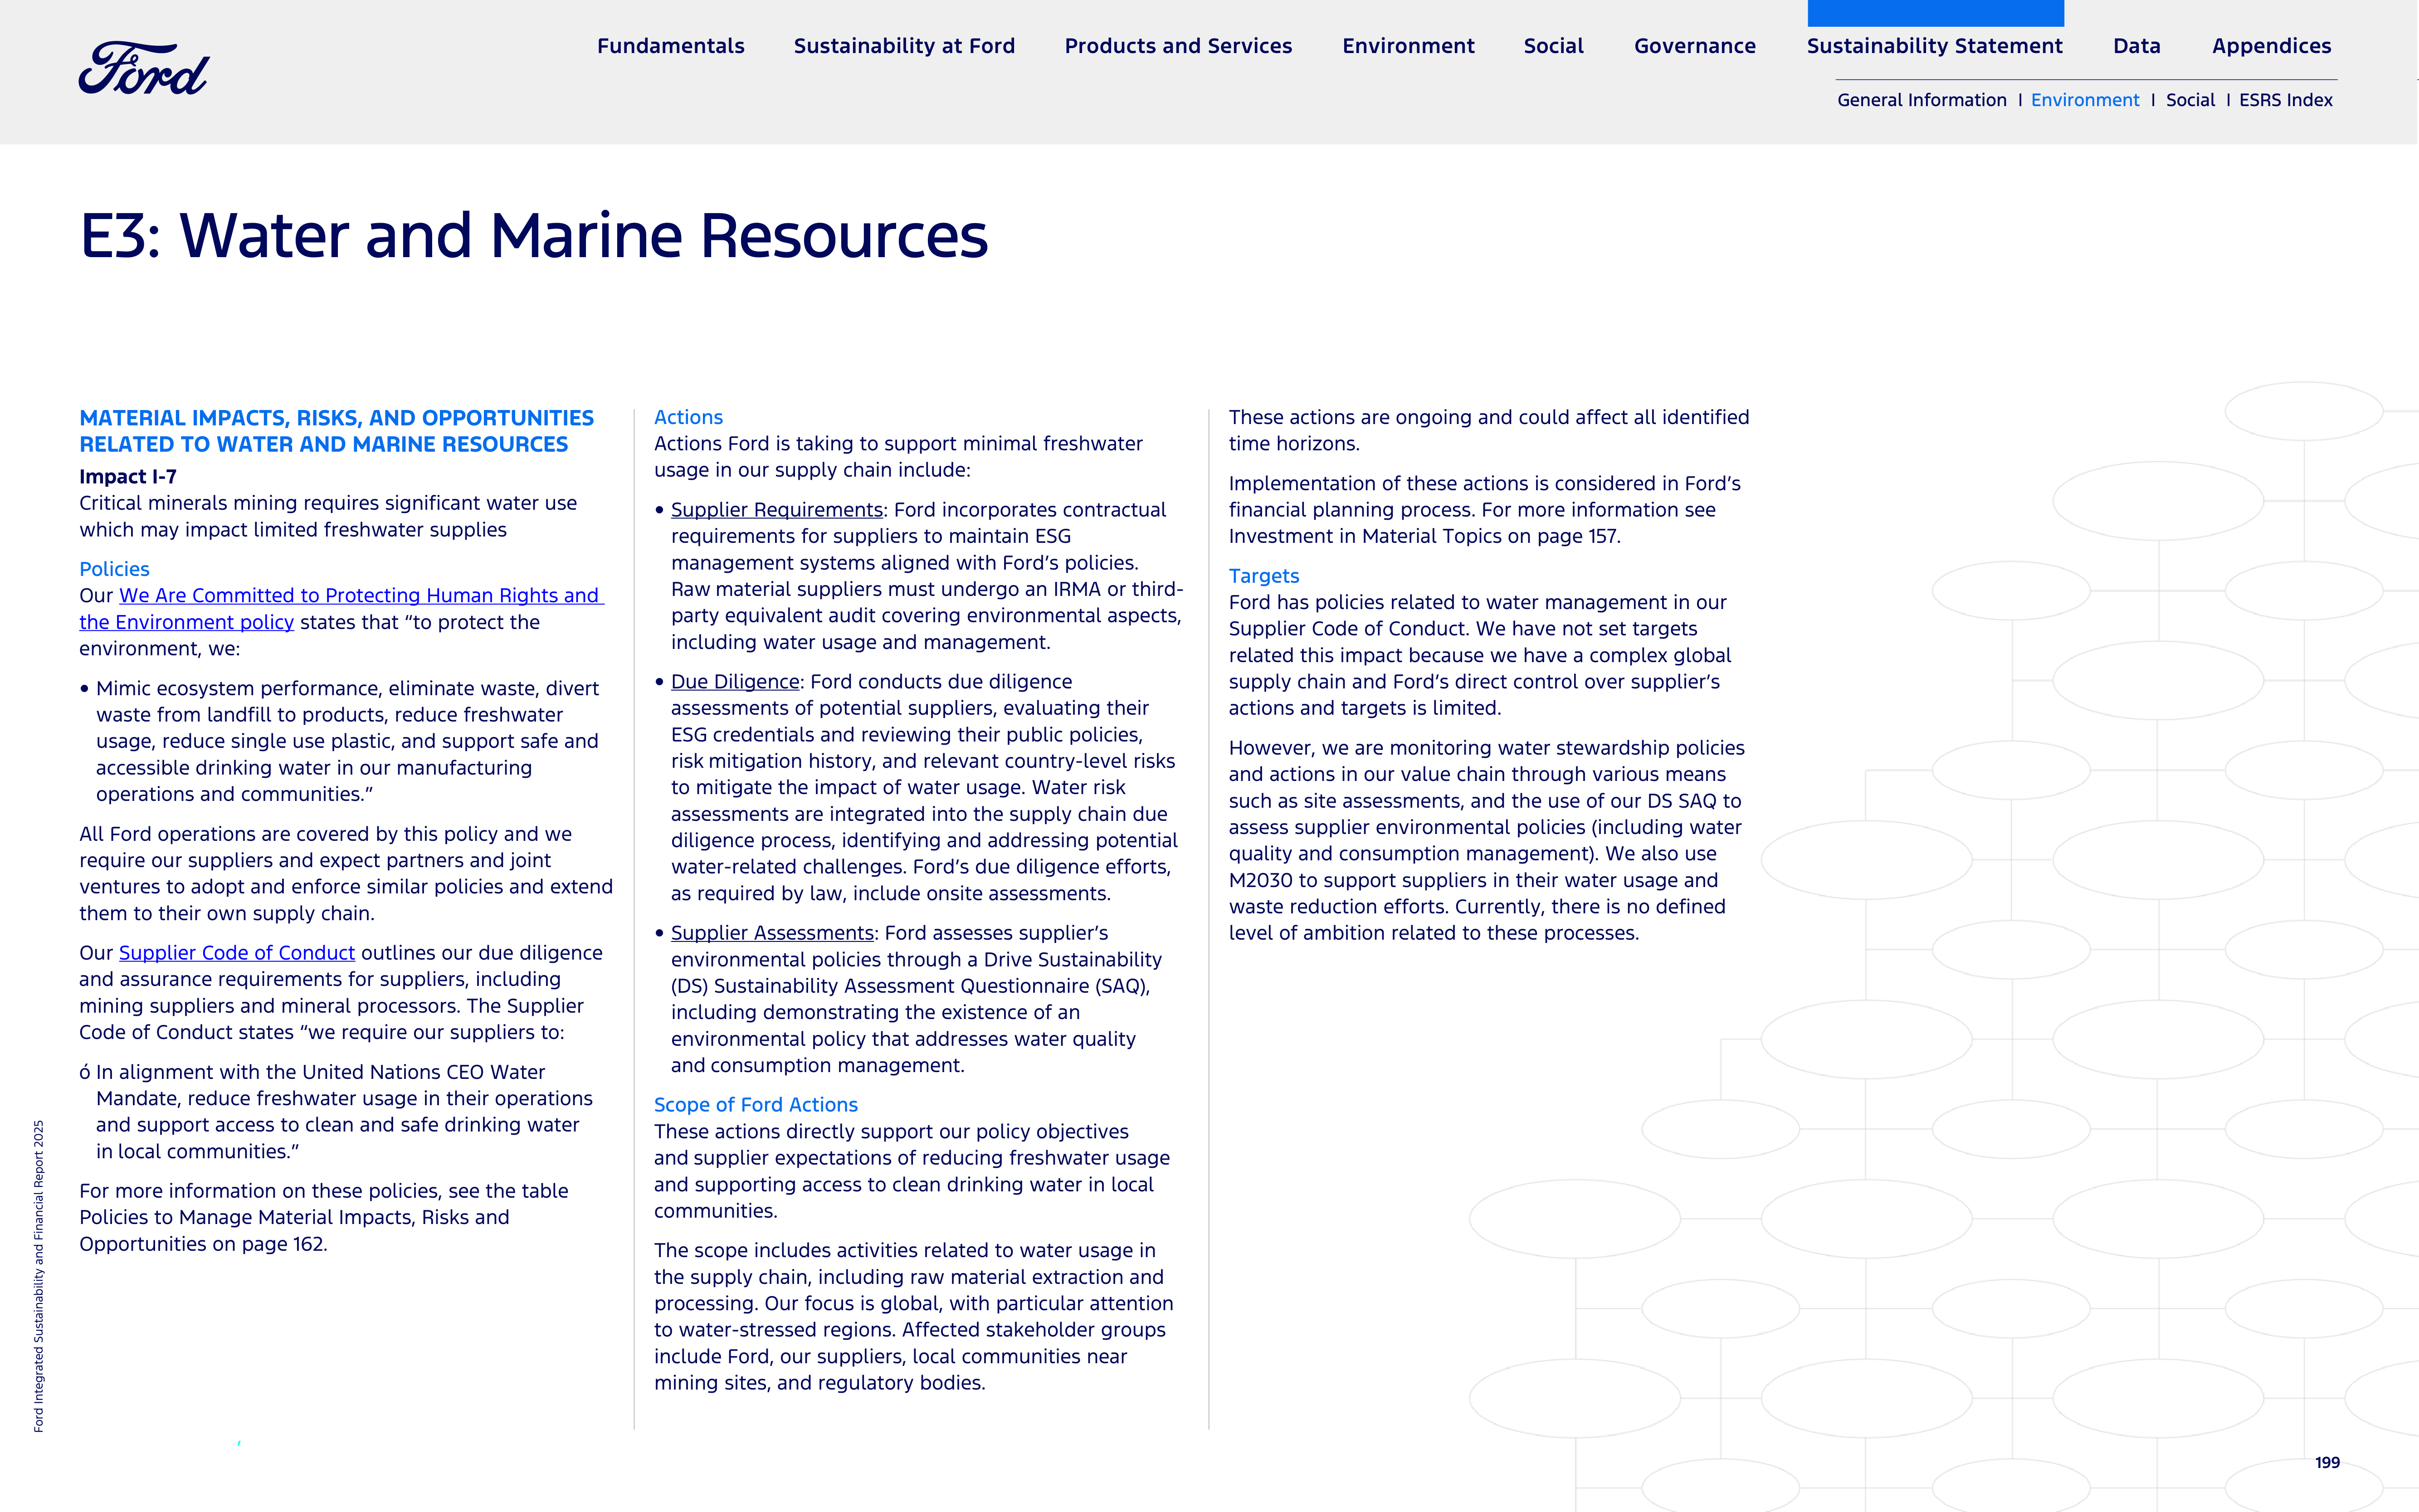Screen dimensions: 2419x1512
Task: Go to ESRS Index sub-navigation link
Action: pos(2285,100)
